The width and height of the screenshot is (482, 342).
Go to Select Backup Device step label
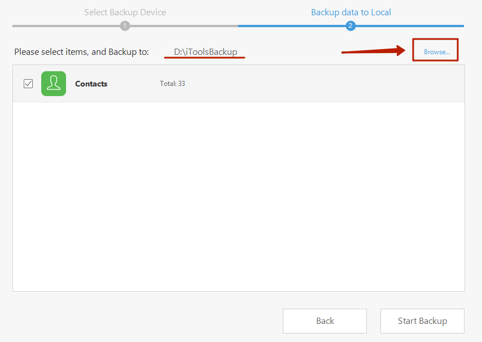125,12
